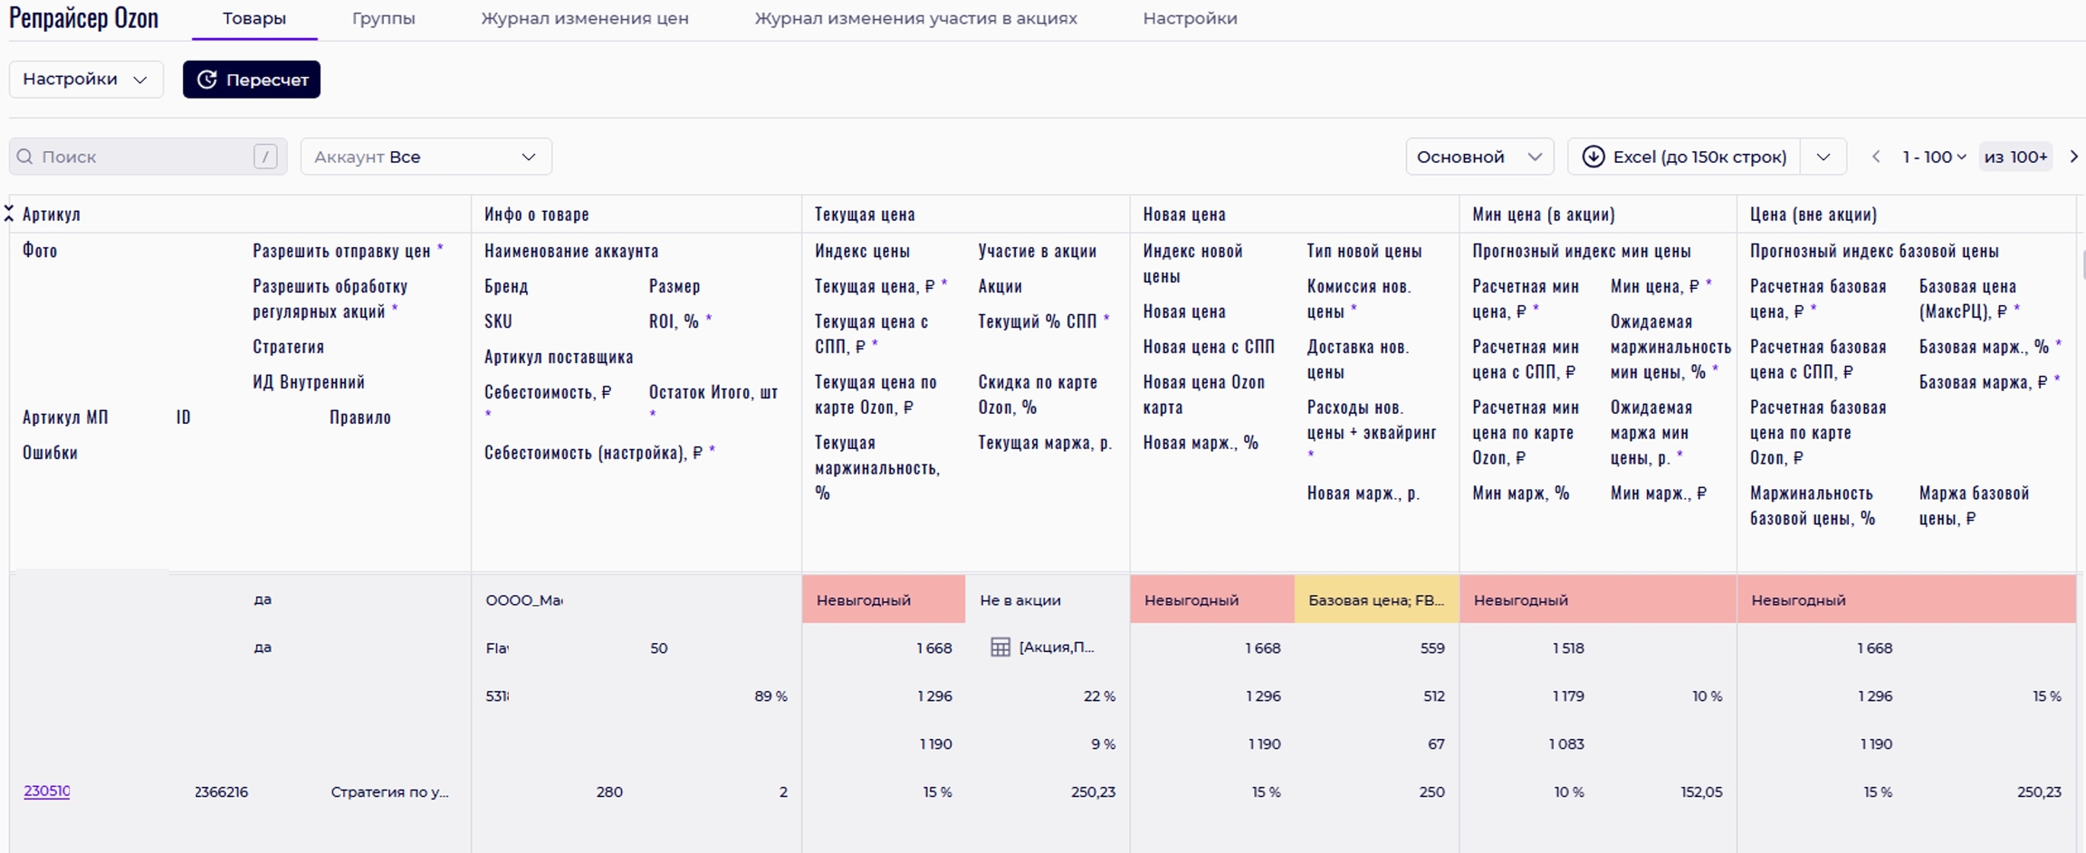Click the yellow Базовая цена; FB... cell
2086x853 pixels.
pyautogui.click(x=1375, y=599)
